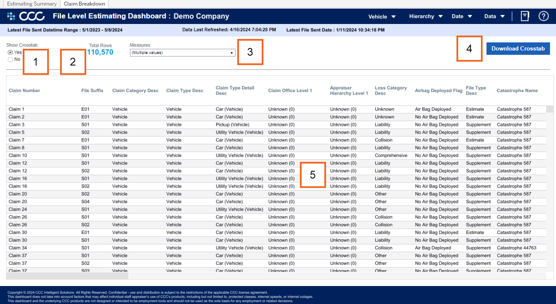Click the CCC logo in header

pos(32,16)
